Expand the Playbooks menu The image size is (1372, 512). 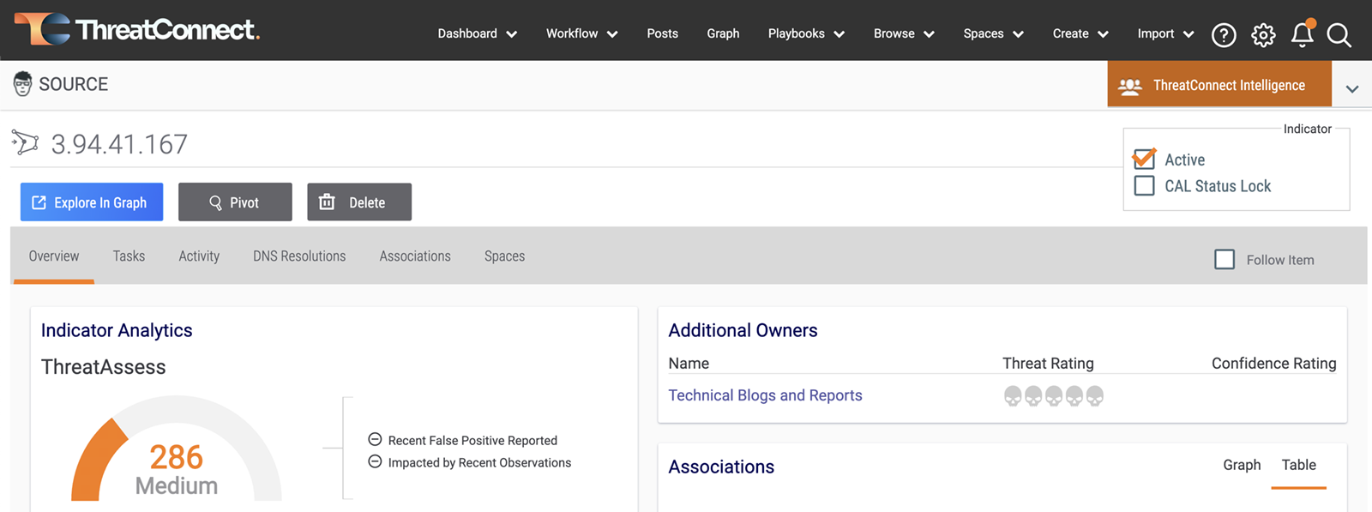click(807, 33)
